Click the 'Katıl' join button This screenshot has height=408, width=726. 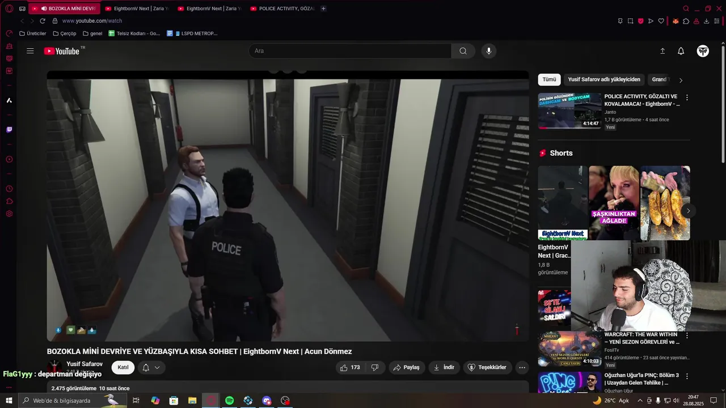123,367
